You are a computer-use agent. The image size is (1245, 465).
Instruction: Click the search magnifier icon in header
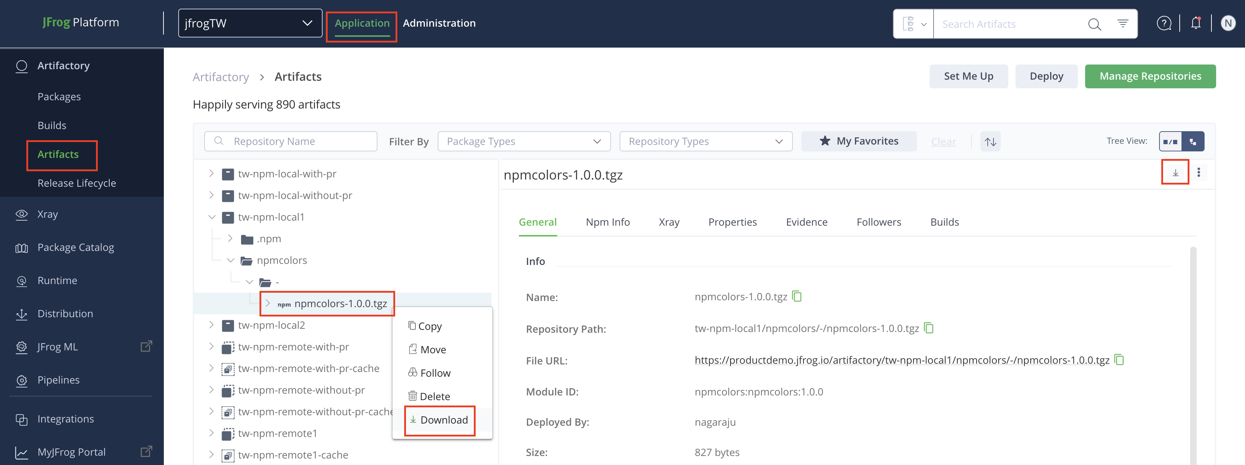click(1094, 24)
